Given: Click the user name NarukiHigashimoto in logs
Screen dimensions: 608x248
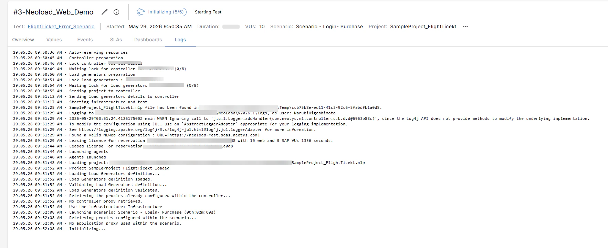Looking at the screenshot, I should coord(315,113).
